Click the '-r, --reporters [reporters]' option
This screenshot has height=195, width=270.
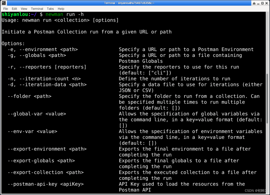[47, 67]
